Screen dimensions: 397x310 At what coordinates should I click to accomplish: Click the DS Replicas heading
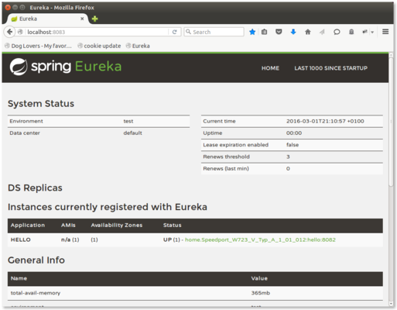35,188
